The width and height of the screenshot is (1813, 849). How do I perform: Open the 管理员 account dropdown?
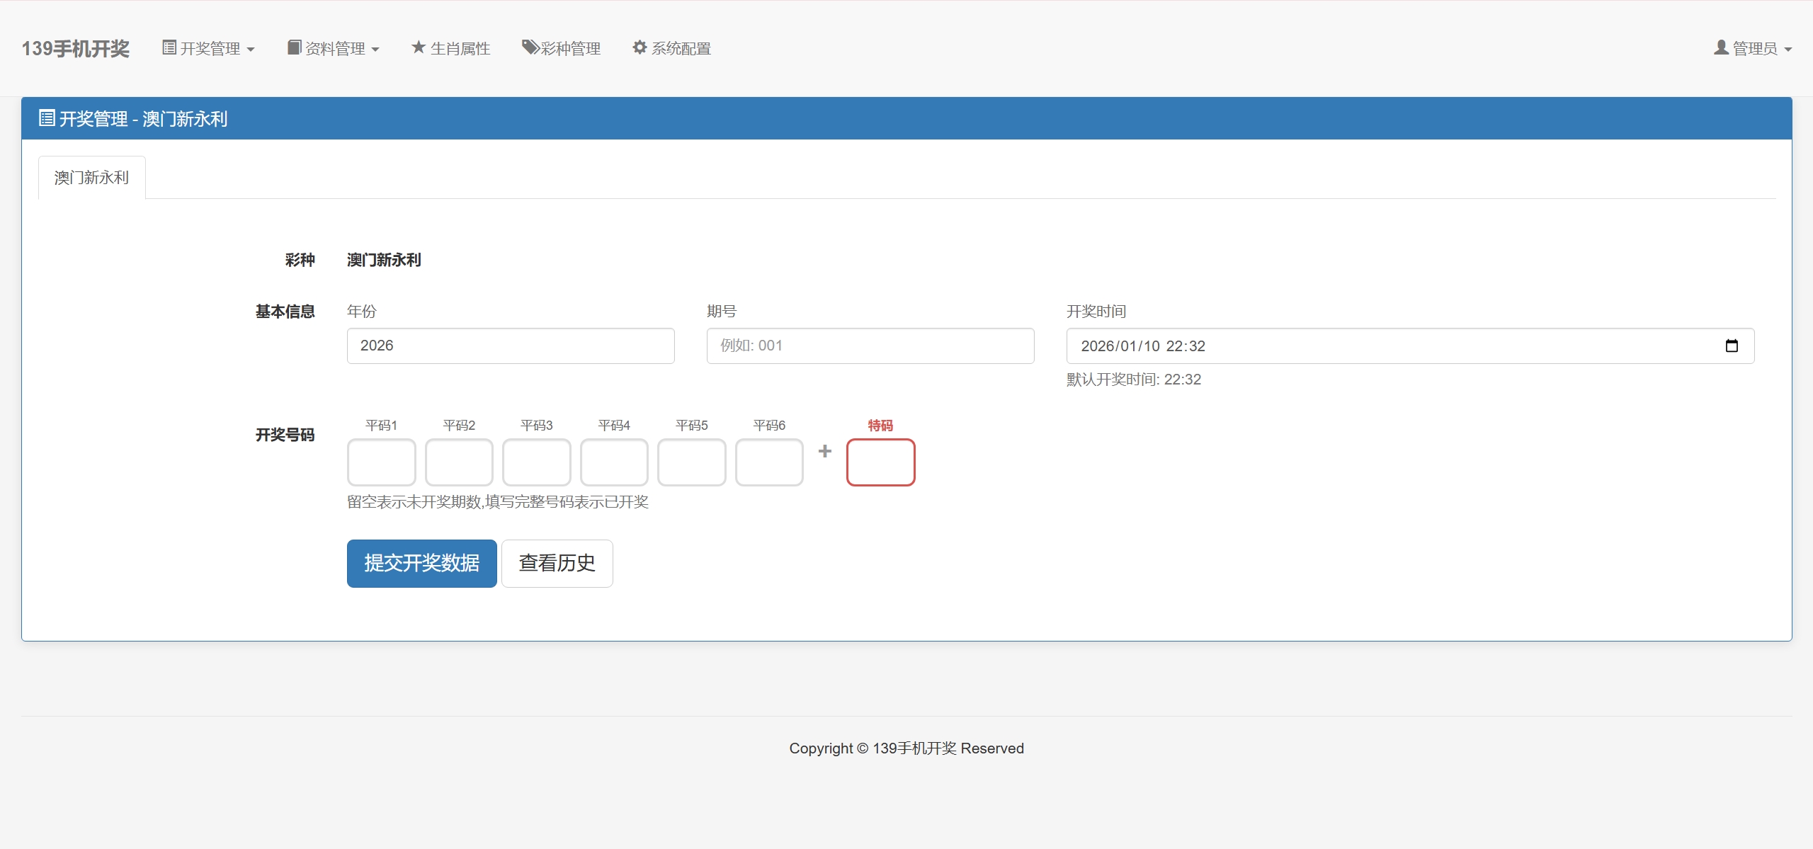(x=1754, y=48)
